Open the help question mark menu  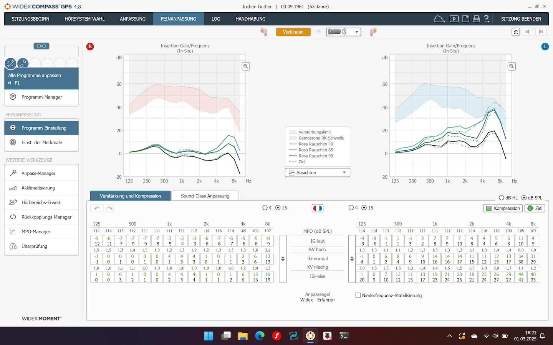[487, 19]
